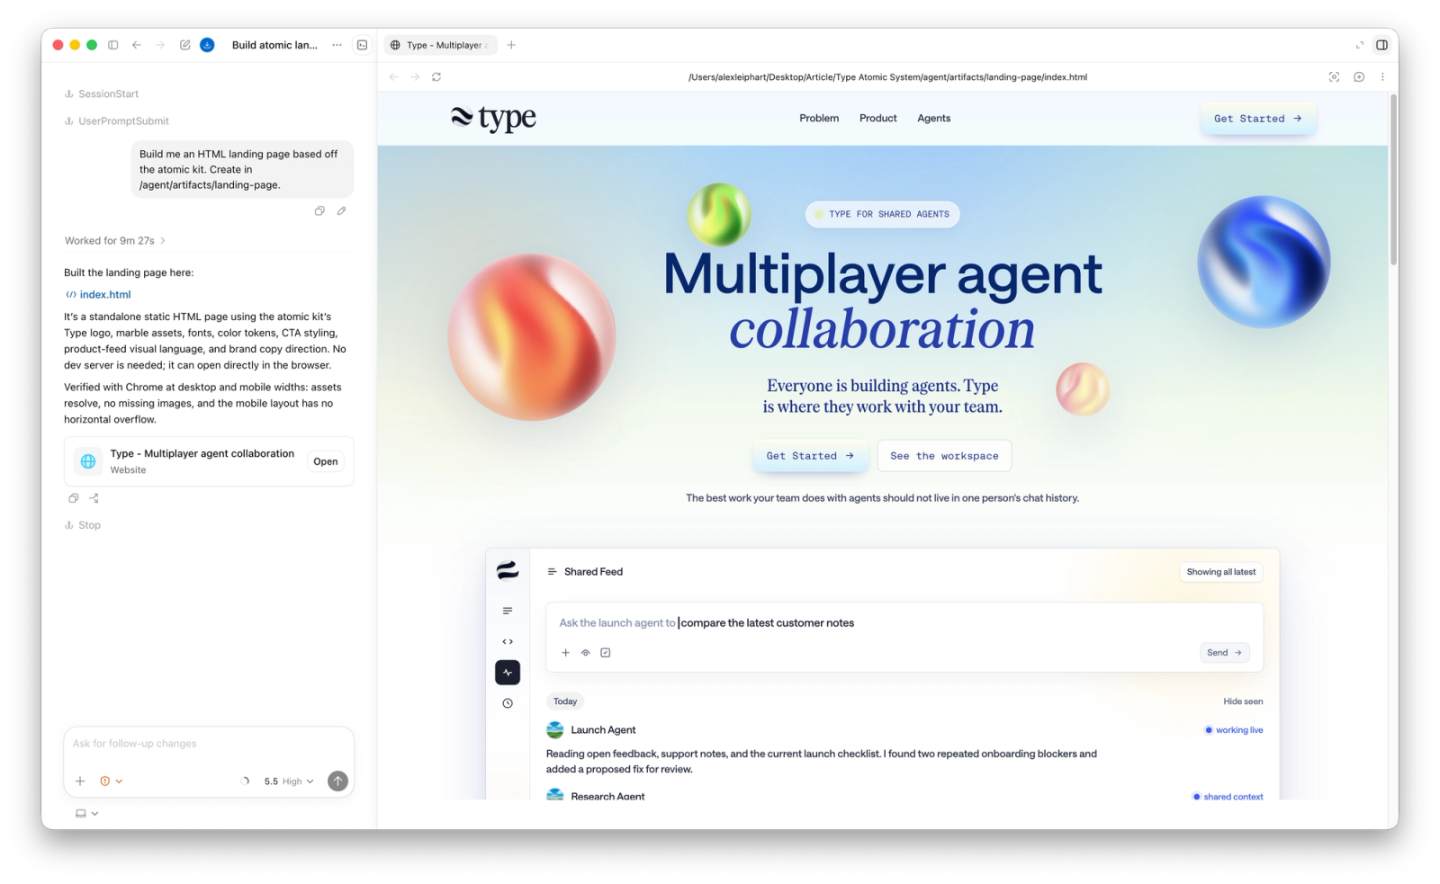Screen dimensions: 1440x884
Task: Click the header Get Started button
Action: pos(1258,119)
